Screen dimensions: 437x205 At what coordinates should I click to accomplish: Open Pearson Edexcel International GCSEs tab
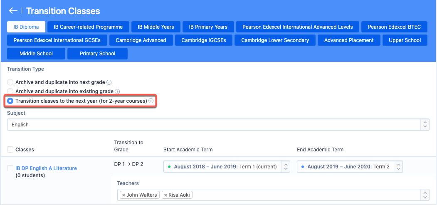[x=57, y=40]
